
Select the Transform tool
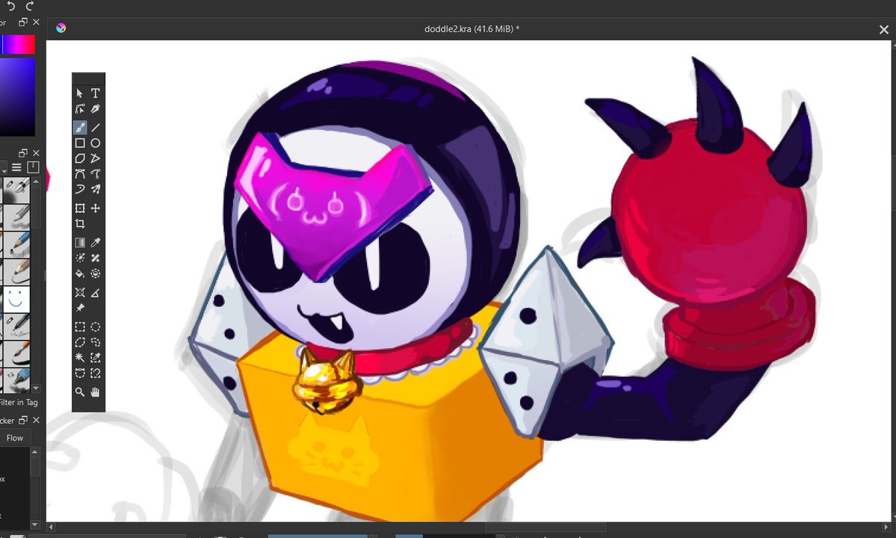pos(79,208)
